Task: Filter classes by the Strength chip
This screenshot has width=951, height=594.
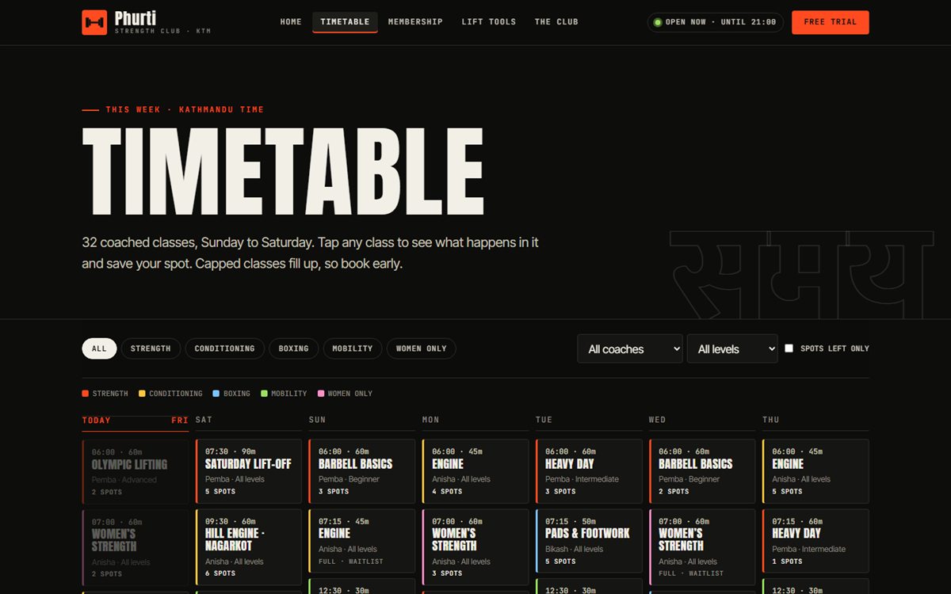Action: (x=151, y=348)
